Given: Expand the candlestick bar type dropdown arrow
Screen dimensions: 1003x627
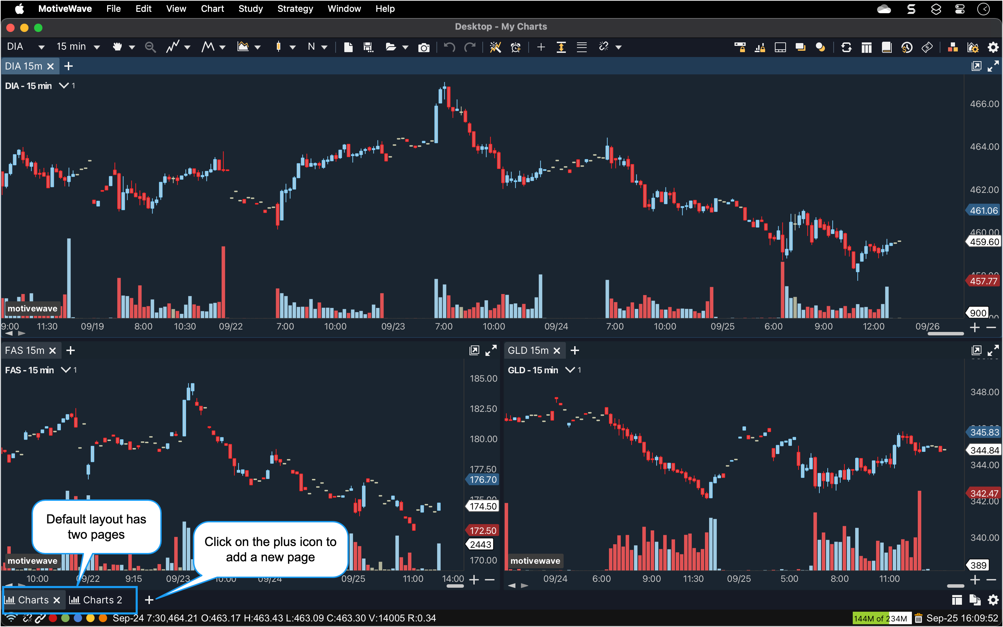Looking at the screenshot, I should tap(292, 47).
